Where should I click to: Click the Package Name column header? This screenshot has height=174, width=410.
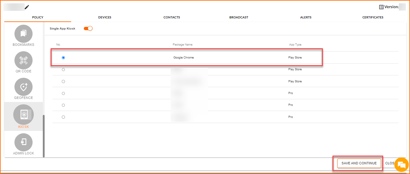click(182, 45)
